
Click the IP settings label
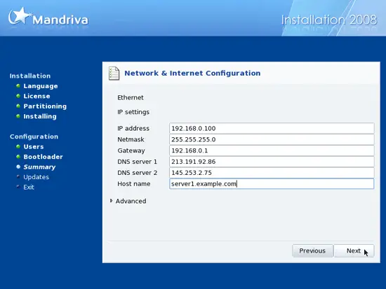pos(133,112)
